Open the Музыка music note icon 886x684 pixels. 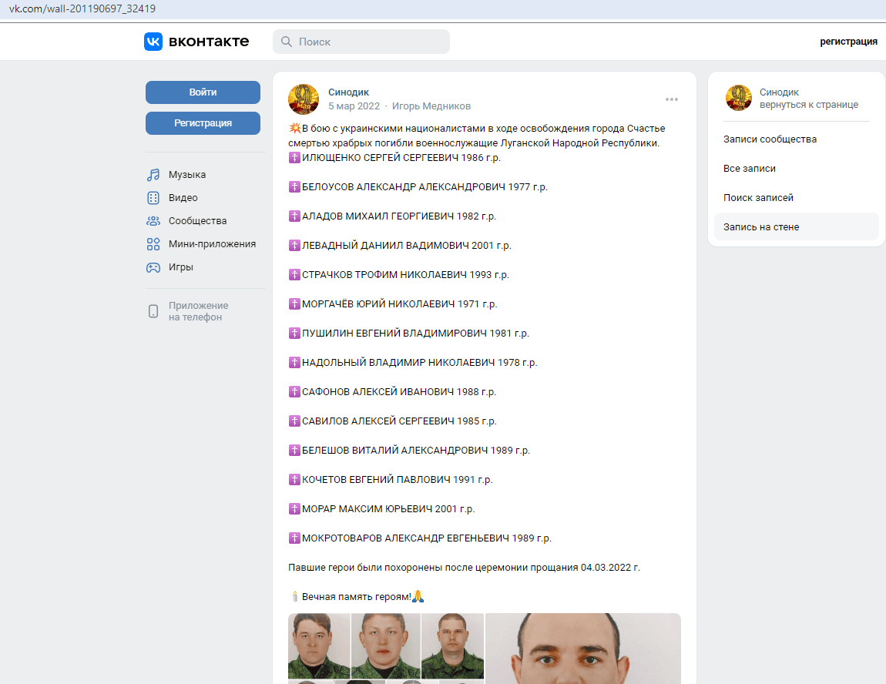tap(153, 175)
